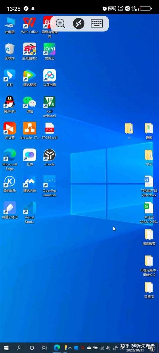Open the 此电脑 (This PC) desktop icon
The width and height of the screenshot is (159, 353).
[x=10, y=25]
